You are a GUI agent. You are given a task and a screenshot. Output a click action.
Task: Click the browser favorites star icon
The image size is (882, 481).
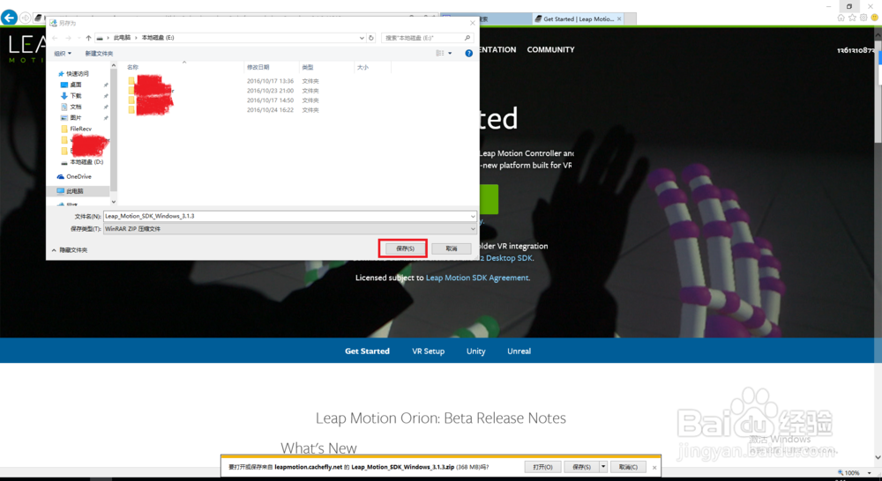point(852,18)
